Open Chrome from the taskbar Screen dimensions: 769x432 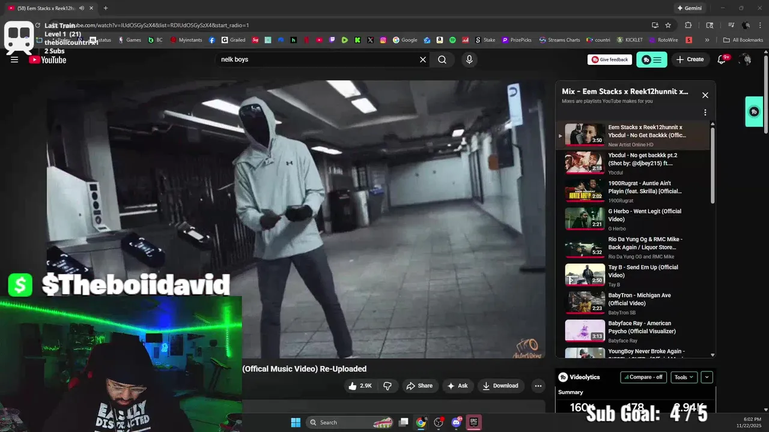click(x=421, y=422)
